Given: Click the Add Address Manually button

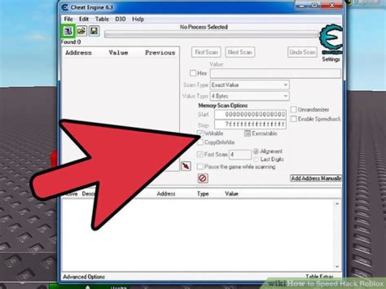Looking at the screenshot, I should click(316, 178).
